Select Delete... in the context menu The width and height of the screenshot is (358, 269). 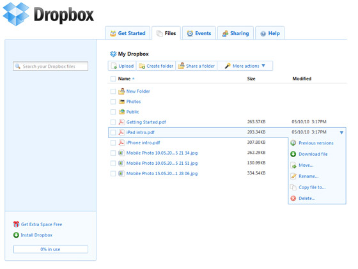tap(307, 198)
